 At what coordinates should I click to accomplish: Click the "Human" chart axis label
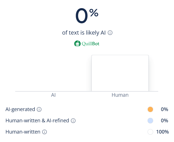pos(120,95)
